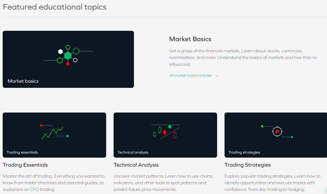Click the red dot in Trading essentials illustration

tap(41, 125)
